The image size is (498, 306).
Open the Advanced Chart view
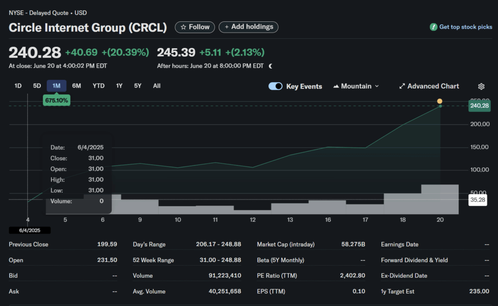(x=429, y=86)
